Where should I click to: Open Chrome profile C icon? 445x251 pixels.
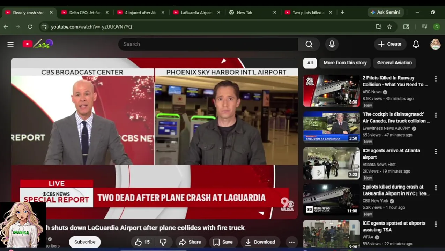tap(436, 26)
